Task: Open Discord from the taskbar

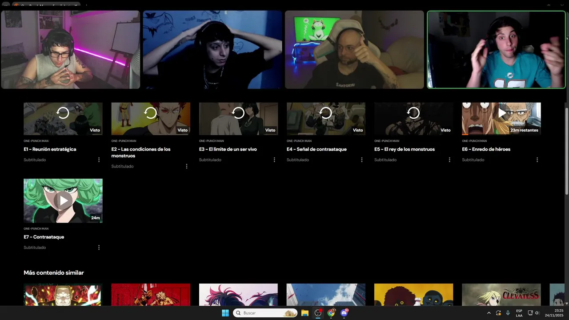Action: click(345, 313)
